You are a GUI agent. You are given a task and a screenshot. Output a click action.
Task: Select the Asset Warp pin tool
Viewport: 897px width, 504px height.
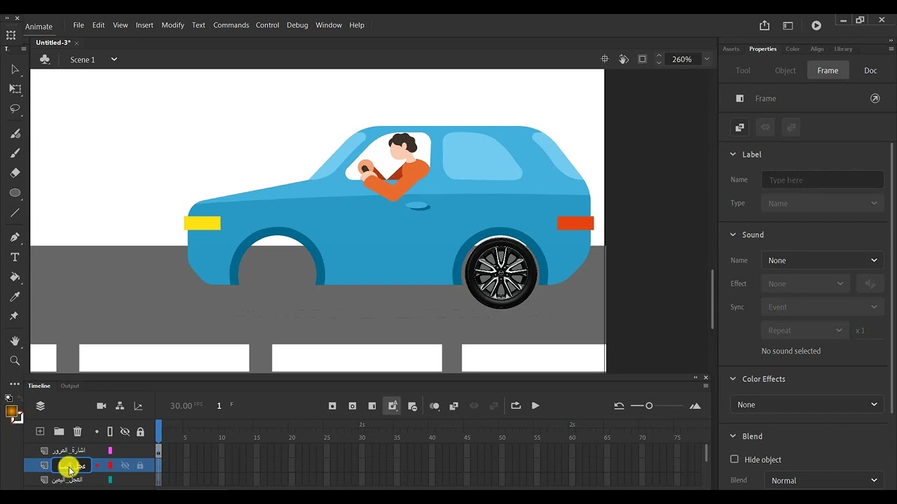(15, 316)
